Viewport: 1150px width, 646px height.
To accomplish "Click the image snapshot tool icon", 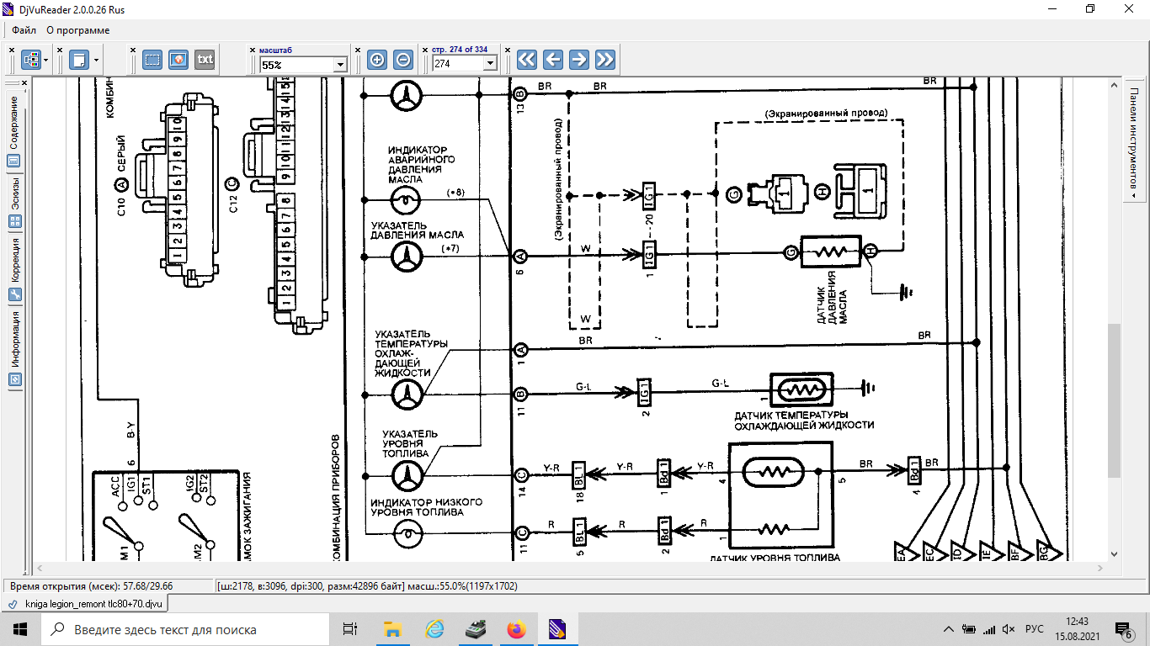I will [178, 60].
